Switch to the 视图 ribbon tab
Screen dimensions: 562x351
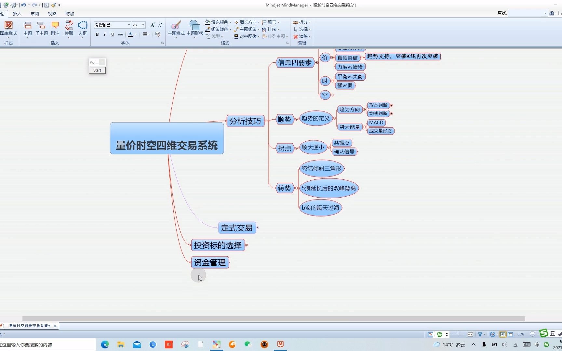52,14
